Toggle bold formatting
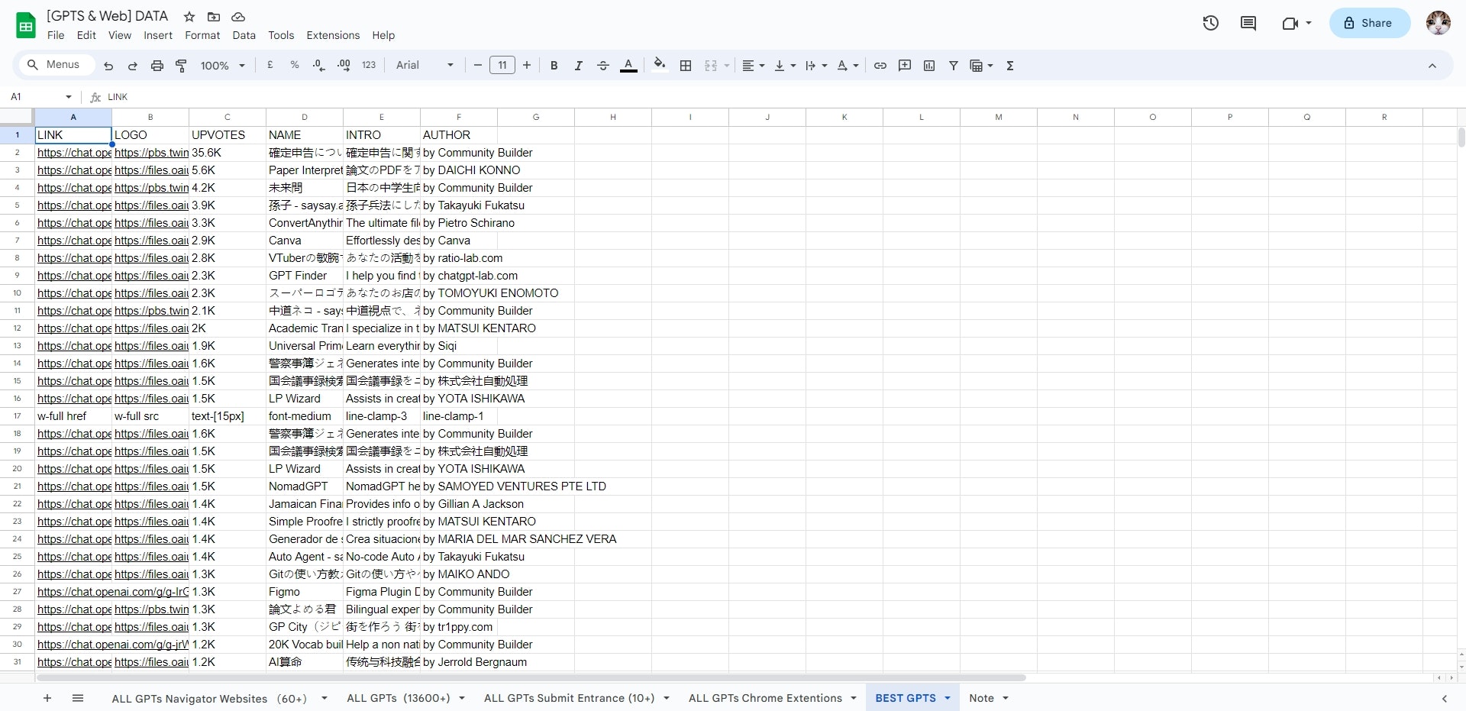Image resolution: width=1466 pixels, height=711 pixels. [554, 66]
